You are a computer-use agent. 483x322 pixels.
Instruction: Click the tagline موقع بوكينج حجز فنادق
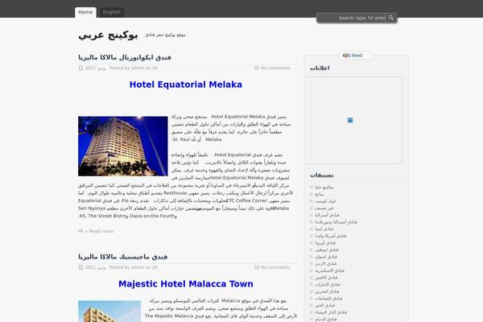(165, 35)
